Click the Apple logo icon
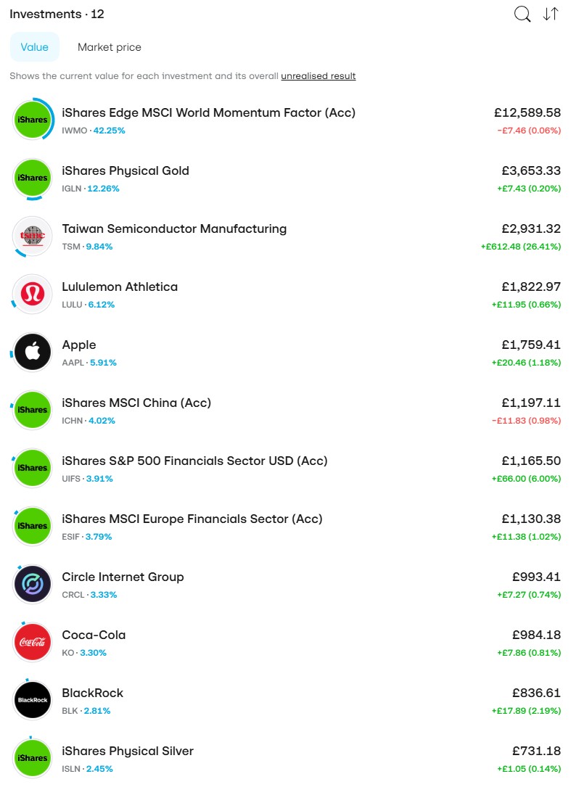The height and width of the screenshot is (795, 571). click(x=33, y=352)
